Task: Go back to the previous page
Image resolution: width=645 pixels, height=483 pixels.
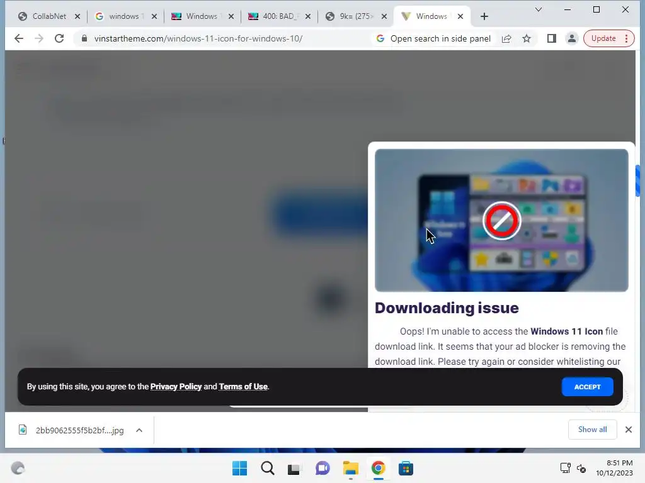Action: 19,38
